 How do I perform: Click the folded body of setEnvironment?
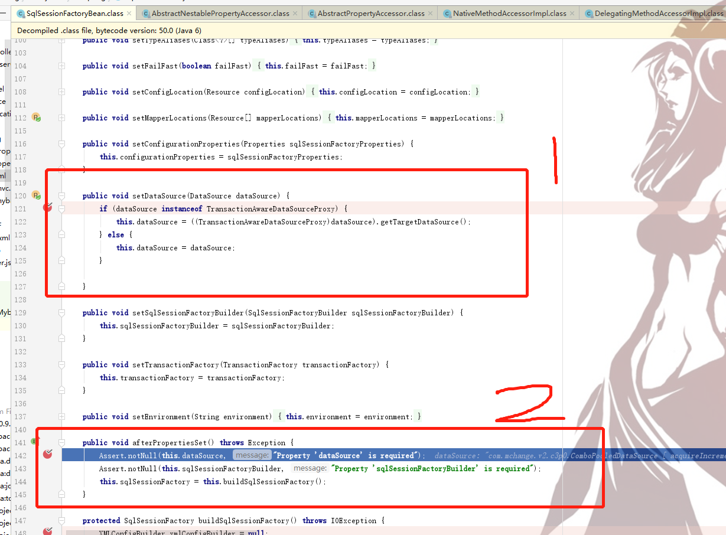pyautogui.click(x=349, y=416)
